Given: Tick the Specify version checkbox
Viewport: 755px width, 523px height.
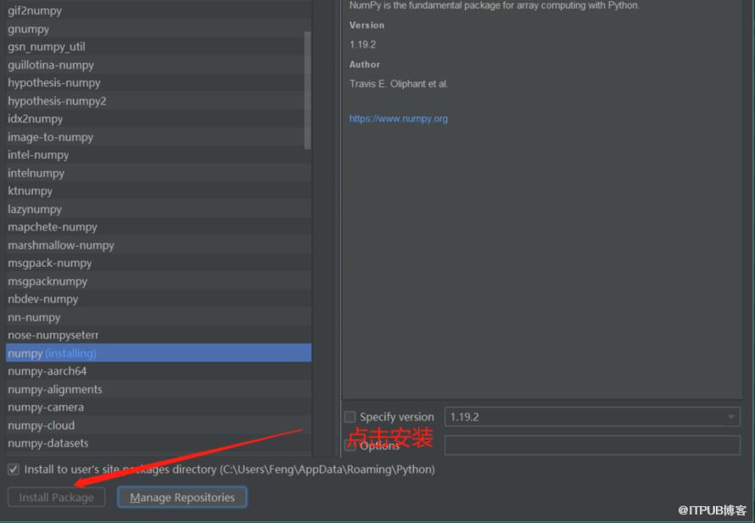Looking at the screenshot, I should pyautogui.click(x=350, y=417).
